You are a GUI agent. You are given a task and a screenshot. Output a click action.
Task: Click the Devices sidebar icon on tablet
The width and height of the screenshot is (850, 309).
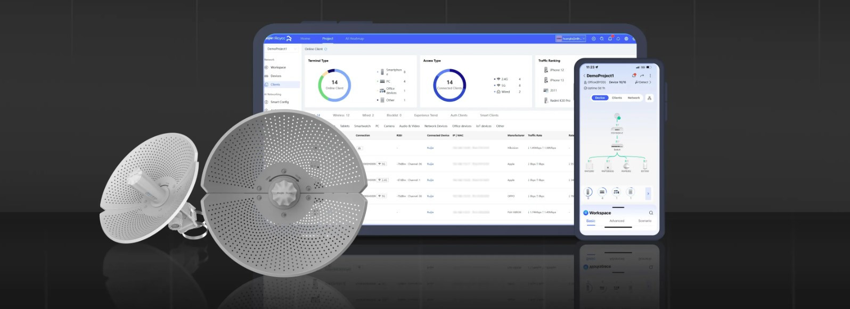pyautogui.click(x=266, y=76)
